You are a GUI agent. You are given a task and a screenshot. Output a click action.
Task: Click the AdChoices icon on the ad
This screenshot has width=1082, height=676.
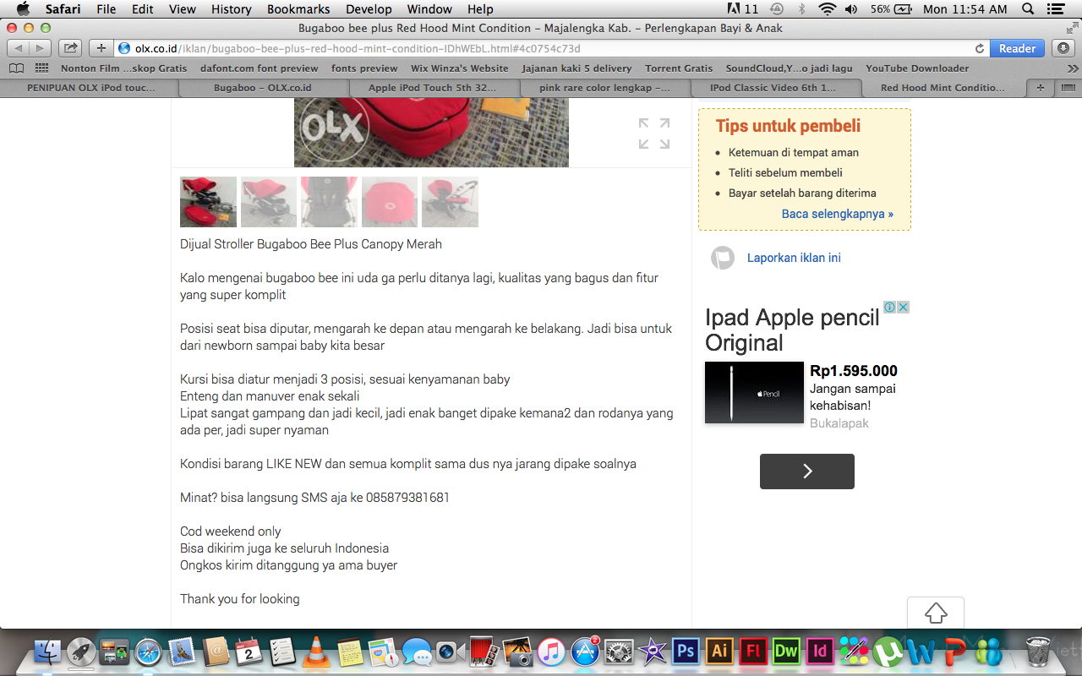click(x=889, y=307)
